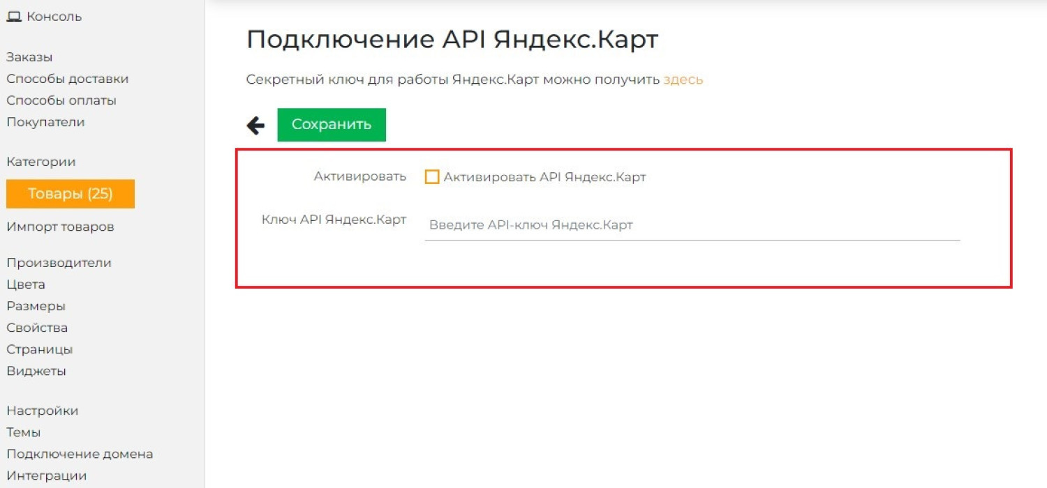Select the highlighted Товары (25) item
1047x488 pixels.
70,194
